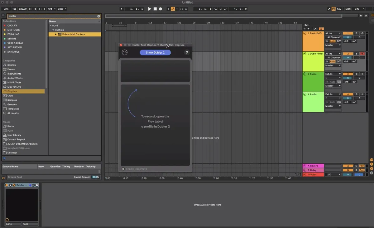Viewport: 374px width, 228px height.
Task: Open Max for Live category
Action: [x=14, y=87]
